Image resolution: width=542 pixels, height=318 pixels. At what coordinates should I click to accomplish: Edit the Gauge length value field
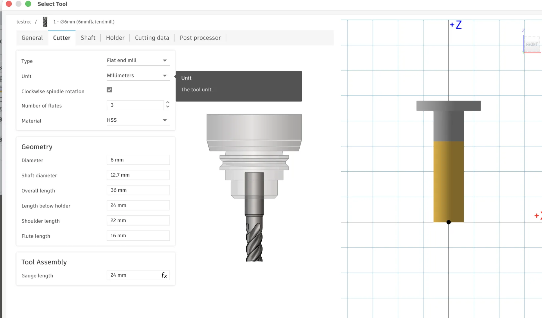click(132, 275)
